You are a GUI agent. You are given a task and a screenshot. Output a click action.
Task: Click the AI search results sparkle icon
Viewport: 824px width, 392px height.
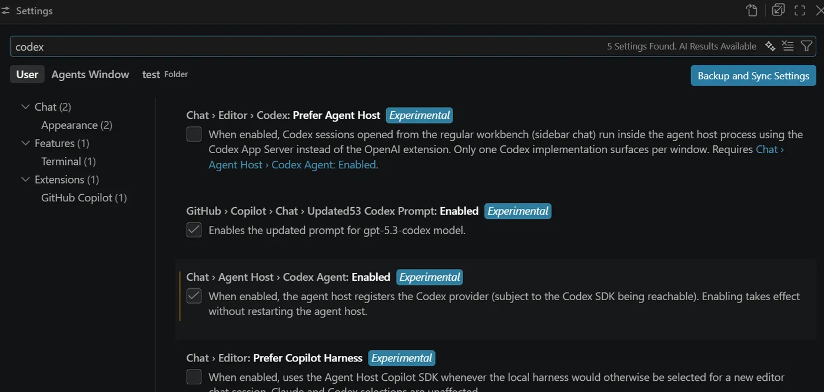click(x=770, y=46)
